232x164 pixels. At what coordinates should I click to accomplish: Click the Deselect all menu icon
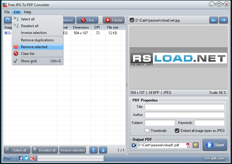tap(16, 26)
